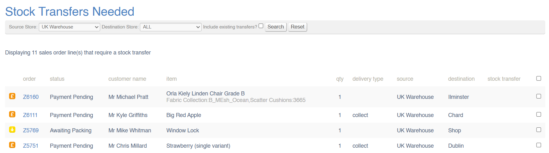Click the status icon next to order Z5751
This screenshot has height=153, width=549.
pos(12,145)
